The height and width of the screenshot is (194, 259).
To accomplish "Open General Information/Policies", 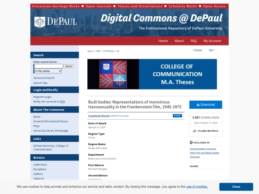I will pyautogui.click(x=50, y=121).
